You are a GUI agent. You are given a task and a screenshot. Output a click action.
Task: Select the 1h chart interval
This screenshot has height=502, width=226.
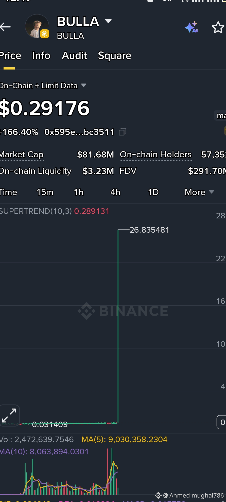point(79,192)
